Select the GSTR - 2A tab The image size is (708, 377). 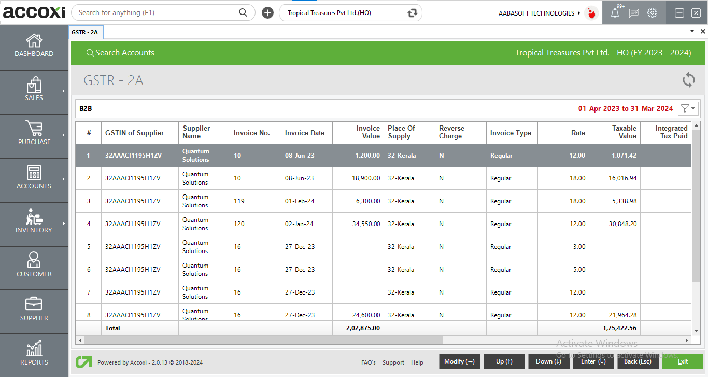click(85, 32)
